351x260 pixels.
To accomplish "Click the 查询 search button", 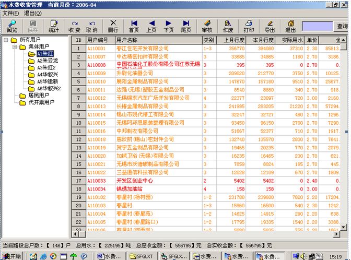I will (x=342, y=26).
